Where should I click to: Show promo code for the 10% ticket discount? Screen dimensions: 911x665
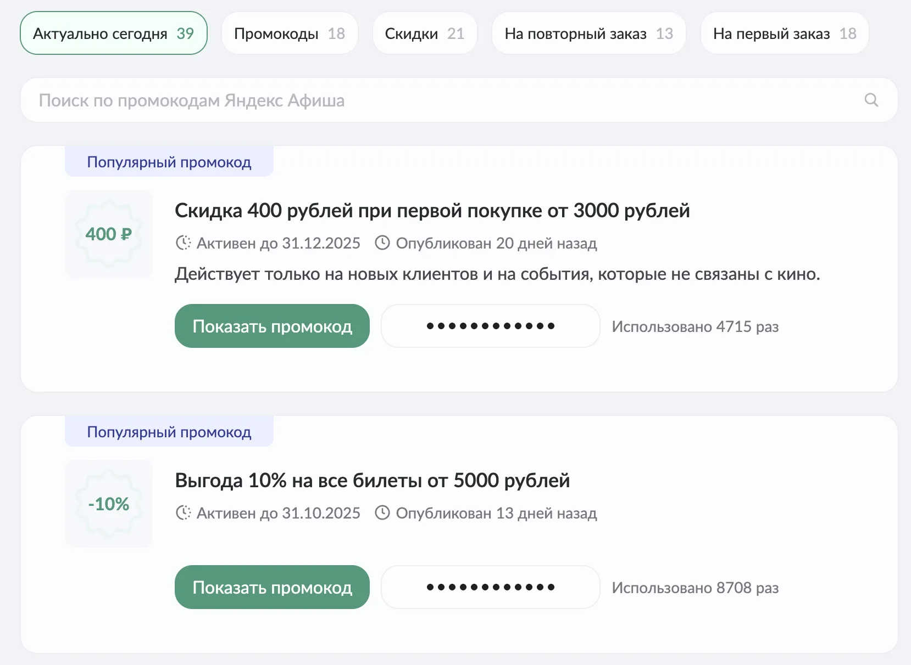pyautogui.click(x=272, y=588)
